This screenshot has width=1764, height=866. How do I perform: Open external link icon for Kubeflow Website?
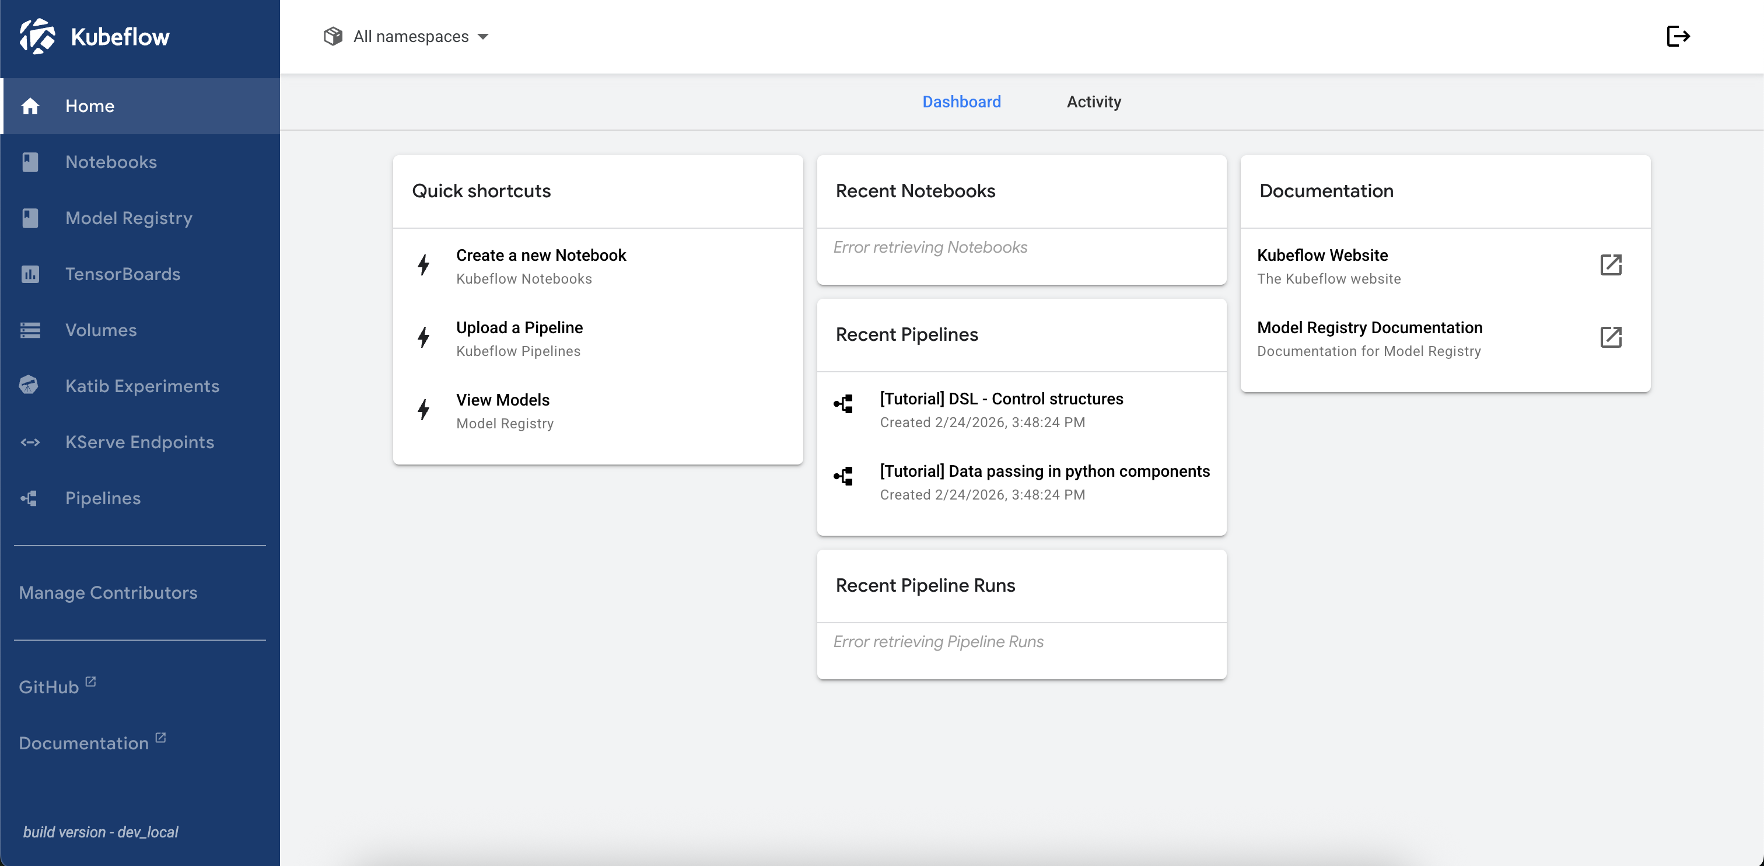pyautogui.click(x=1611, y=264)
